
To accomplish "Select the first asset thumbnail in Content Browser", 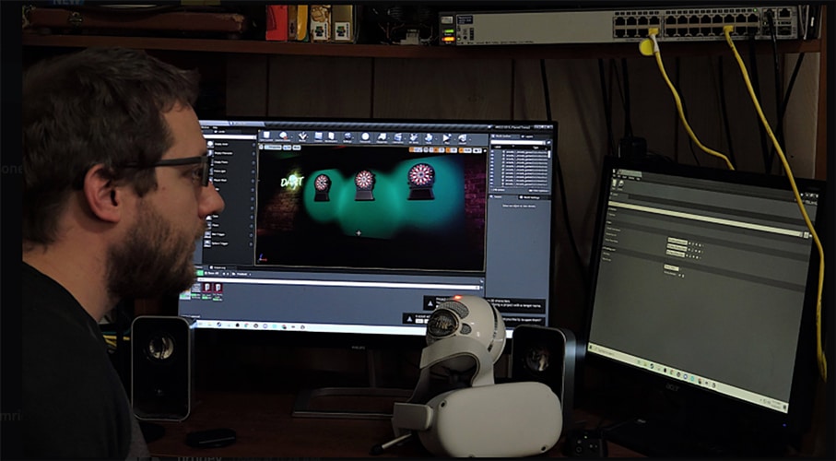I will coord(186,292).
